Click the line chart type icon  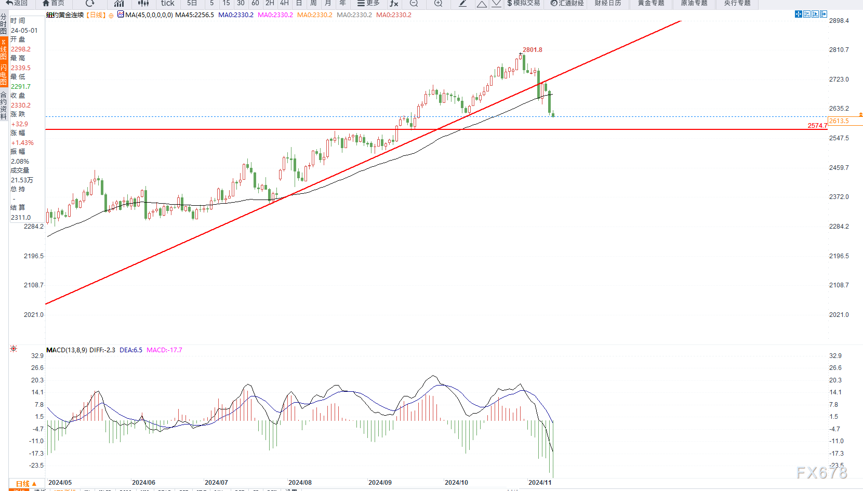(119, 3)
